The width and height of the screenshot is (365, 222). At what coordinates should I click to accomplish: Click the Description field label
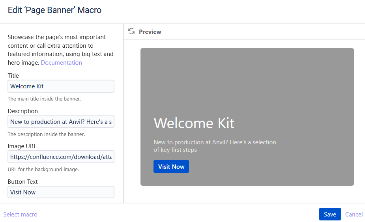(23, 111)
